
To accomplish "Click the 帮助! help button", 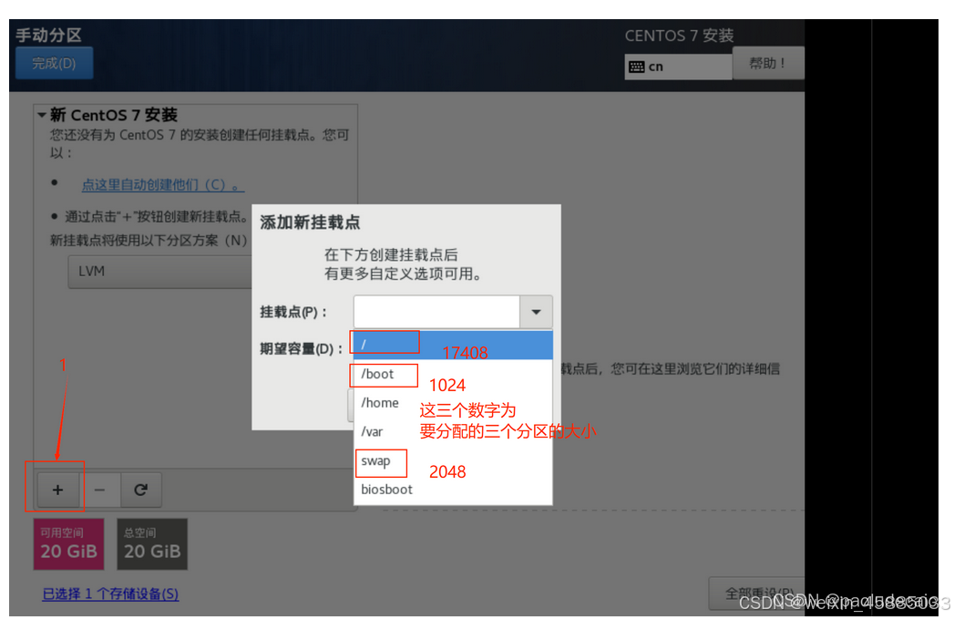I will [x=768, y=63].
